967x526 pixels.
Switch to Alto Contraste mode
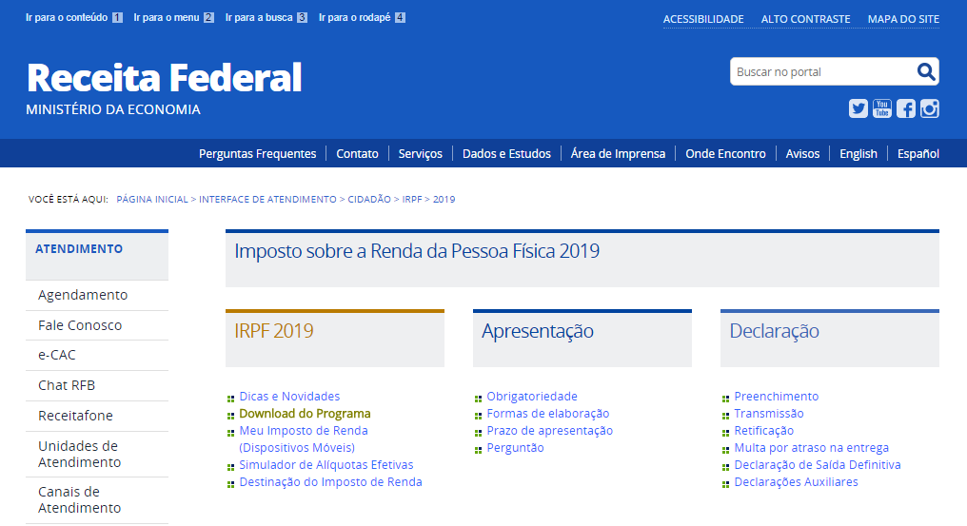coord(805,19)
